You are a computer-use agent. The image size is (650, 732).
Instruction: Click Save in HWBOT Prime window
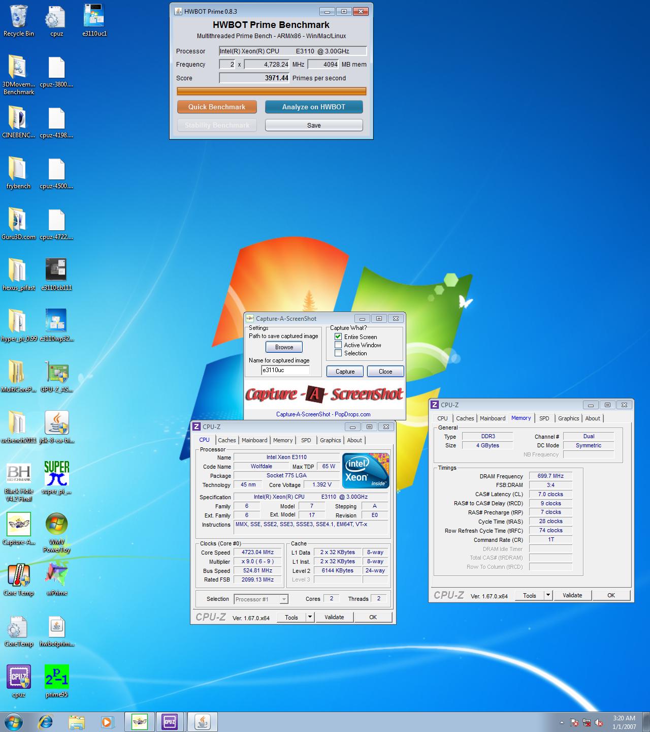point(314,125)
